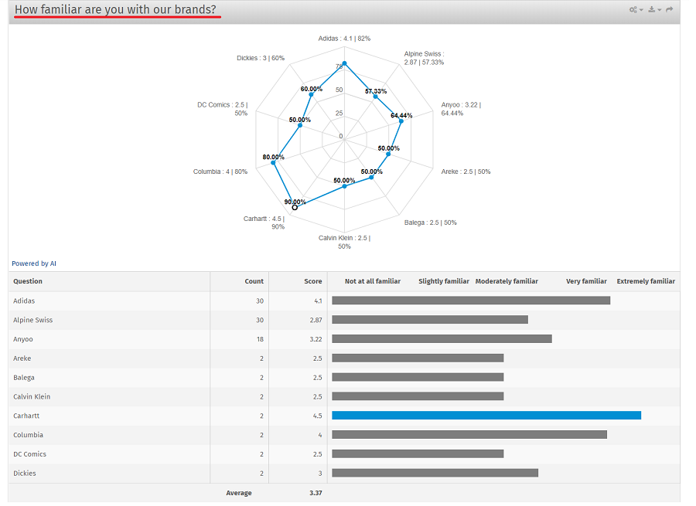Click the blue Carhartt score bar
This screenshot has height=506, width=696.
click(x=486, y=416)
